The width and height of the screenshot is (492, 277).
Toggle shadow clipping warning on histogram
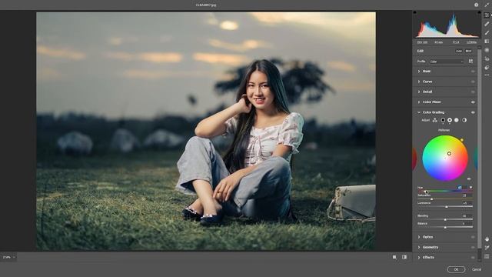tap(415, 12)
